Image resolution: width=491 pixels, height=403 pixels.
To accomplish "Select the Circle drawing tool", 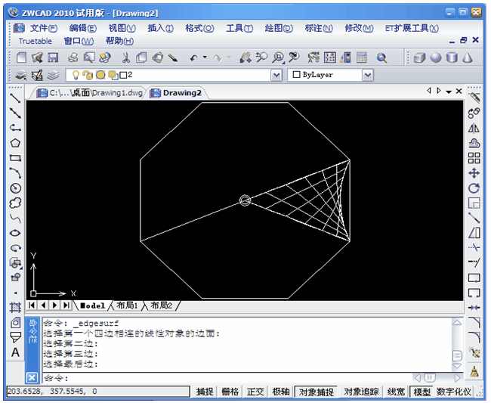I will 15,188.
